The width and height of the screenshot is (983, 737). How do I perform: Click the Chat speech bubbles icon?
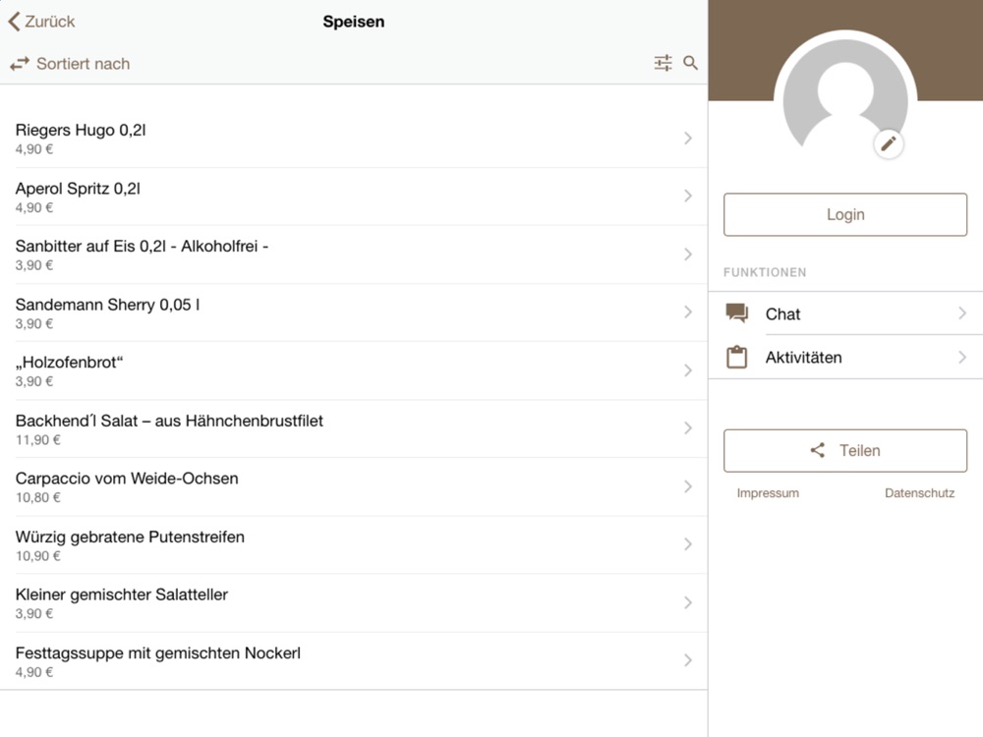(x=736, y=312)
